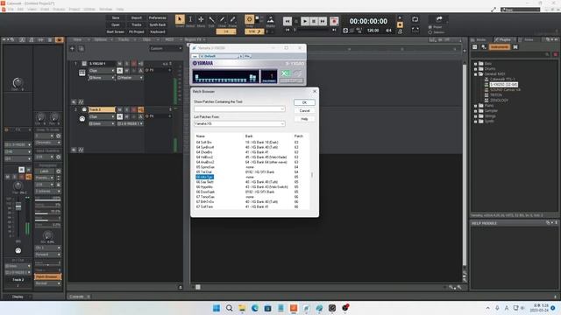
Task: Collapse the General MIDI folder
Action: [475, 73]
